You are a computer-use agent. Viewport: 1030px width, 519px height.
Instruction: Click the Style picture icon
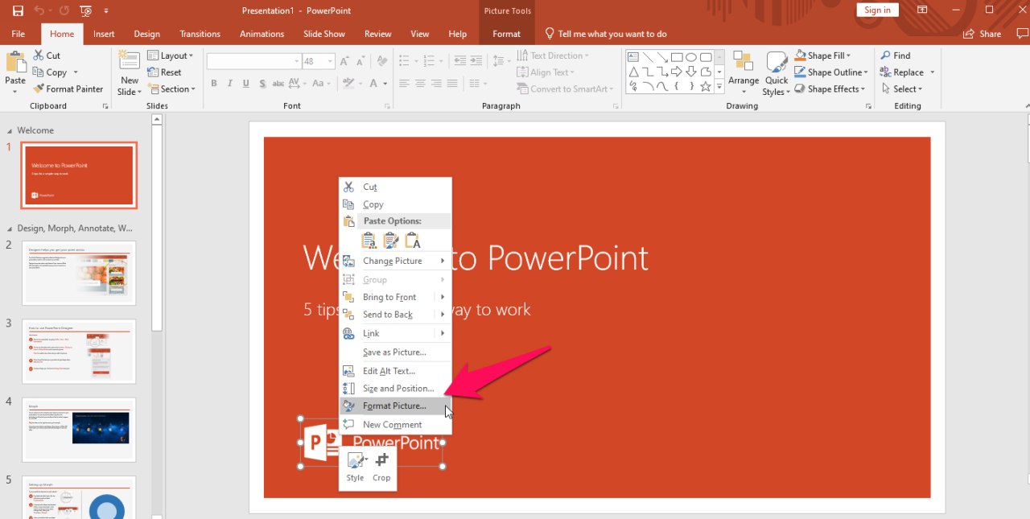[354, 461]
